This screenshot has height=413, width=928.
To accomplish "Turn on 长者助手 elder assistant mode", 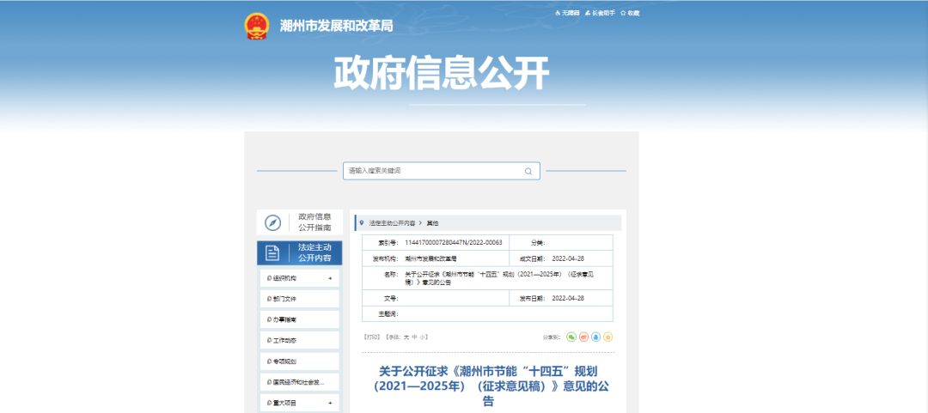I will pos(600,13).
